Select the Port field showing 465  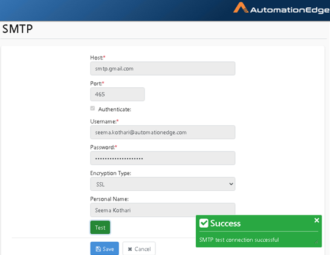pos(117,94)
